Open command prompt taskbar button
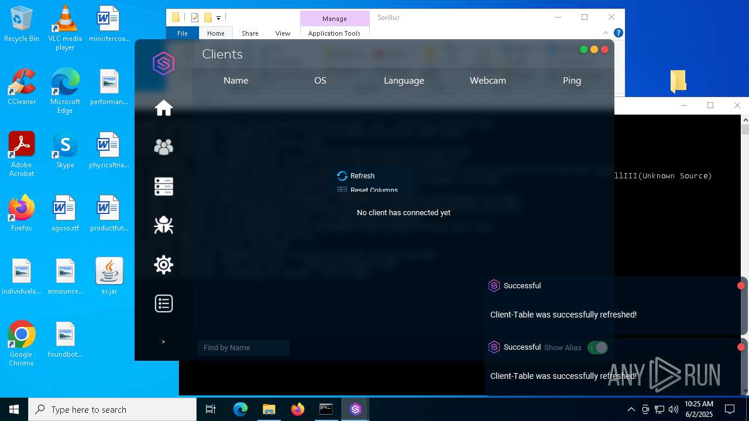The image size is (749, 421). click(326, 409)
